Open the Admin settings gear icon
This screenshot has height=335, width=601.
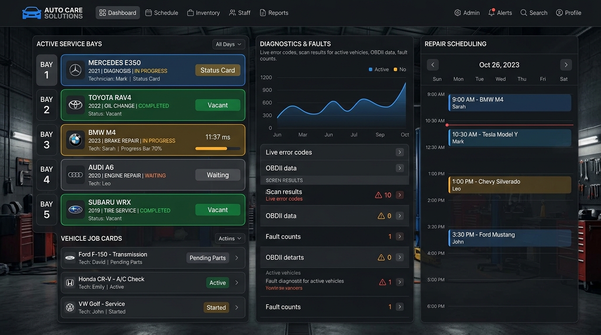[x=458, y=13]
